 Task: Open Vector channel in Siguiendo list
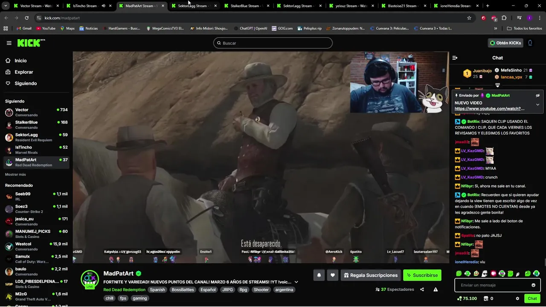pyautogui.click(x=36, y=112)
